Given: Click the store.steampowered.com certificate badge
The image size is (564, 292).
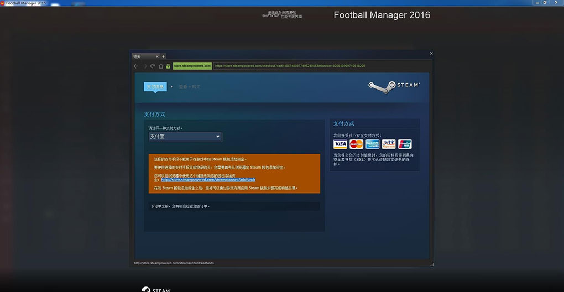Looking at the screenshot, I should click(192, 66).
